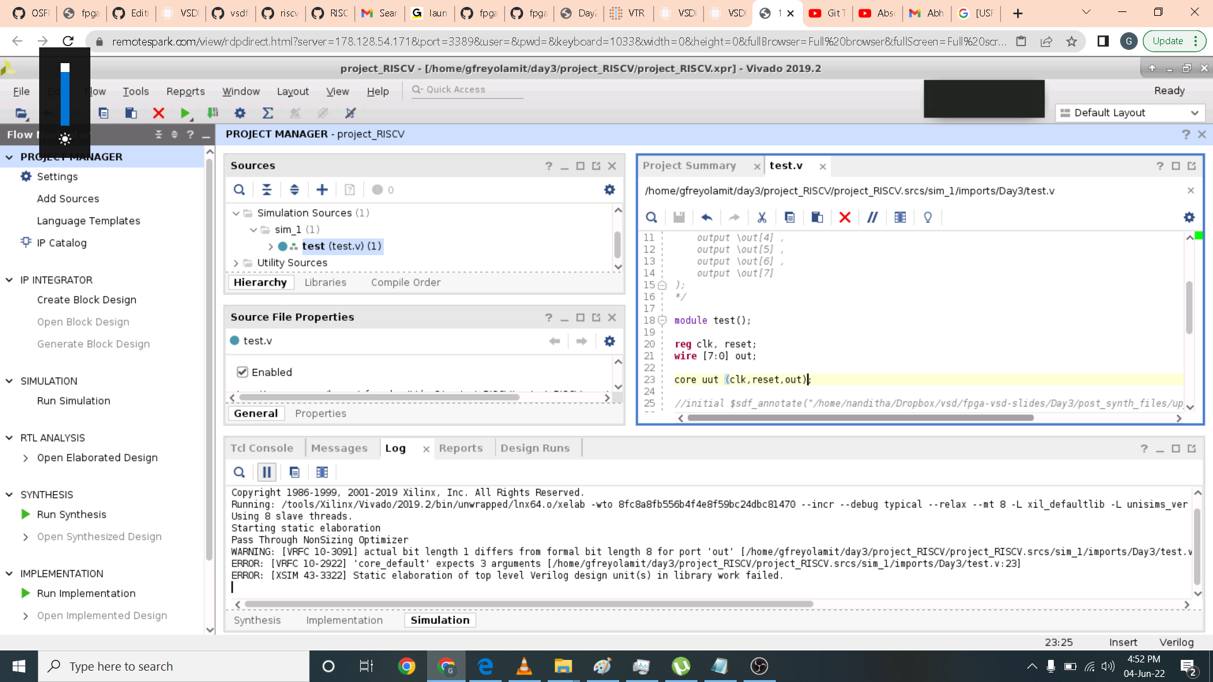Toggle the Enabled checkbox for test.v
1213x682 pixels.
coord(243,372)
